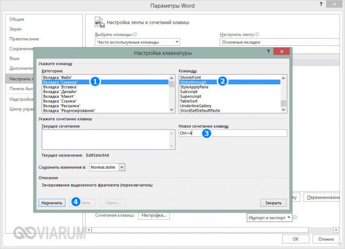Viewport: 345px width, 249px height.
Task: Click the Отмена button
Action: tap(326, 239)
